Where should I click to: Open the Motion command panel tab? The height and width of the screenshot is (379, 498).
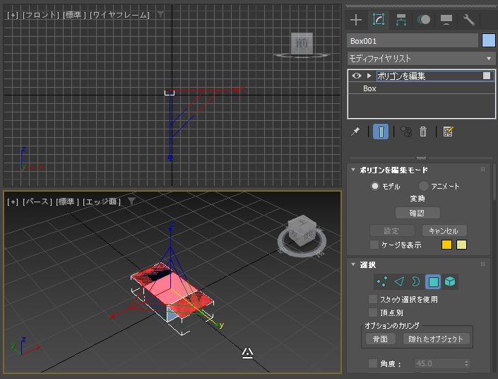coord(424,20)
